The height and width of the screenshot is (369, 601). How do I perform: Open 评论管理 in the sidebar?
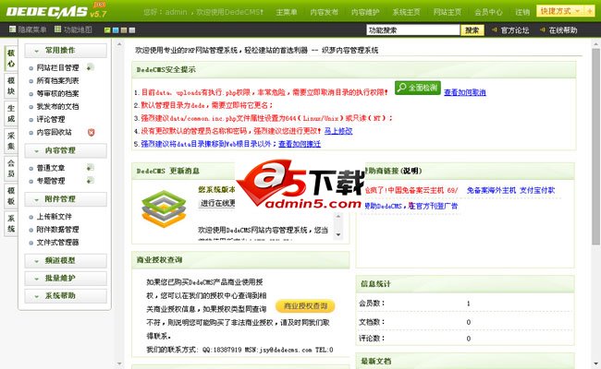pyautogui.click(x=51, y=119)
